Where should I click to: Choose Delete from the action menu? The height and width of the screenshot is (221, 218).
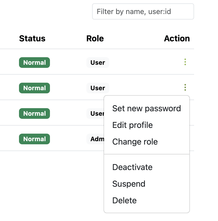point(124,200)
